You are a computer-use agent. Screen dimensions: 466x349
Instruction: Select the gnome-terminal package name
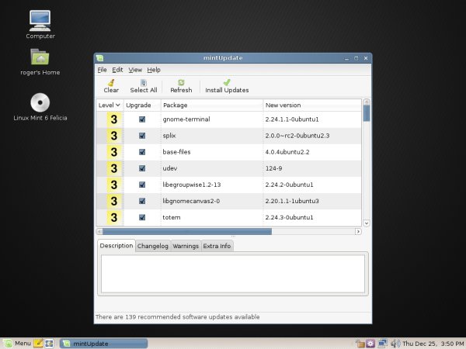click(186, 119)
